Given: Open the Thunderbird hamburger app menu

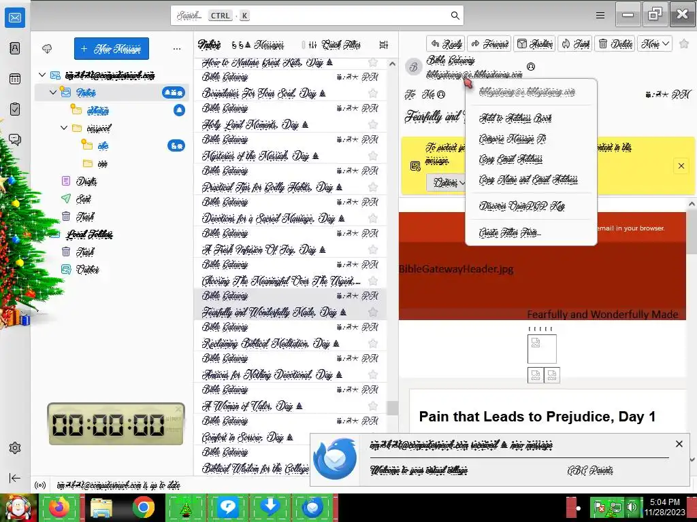Looking at the screenshot, I should pyautogui.click(x=600, y=16).
